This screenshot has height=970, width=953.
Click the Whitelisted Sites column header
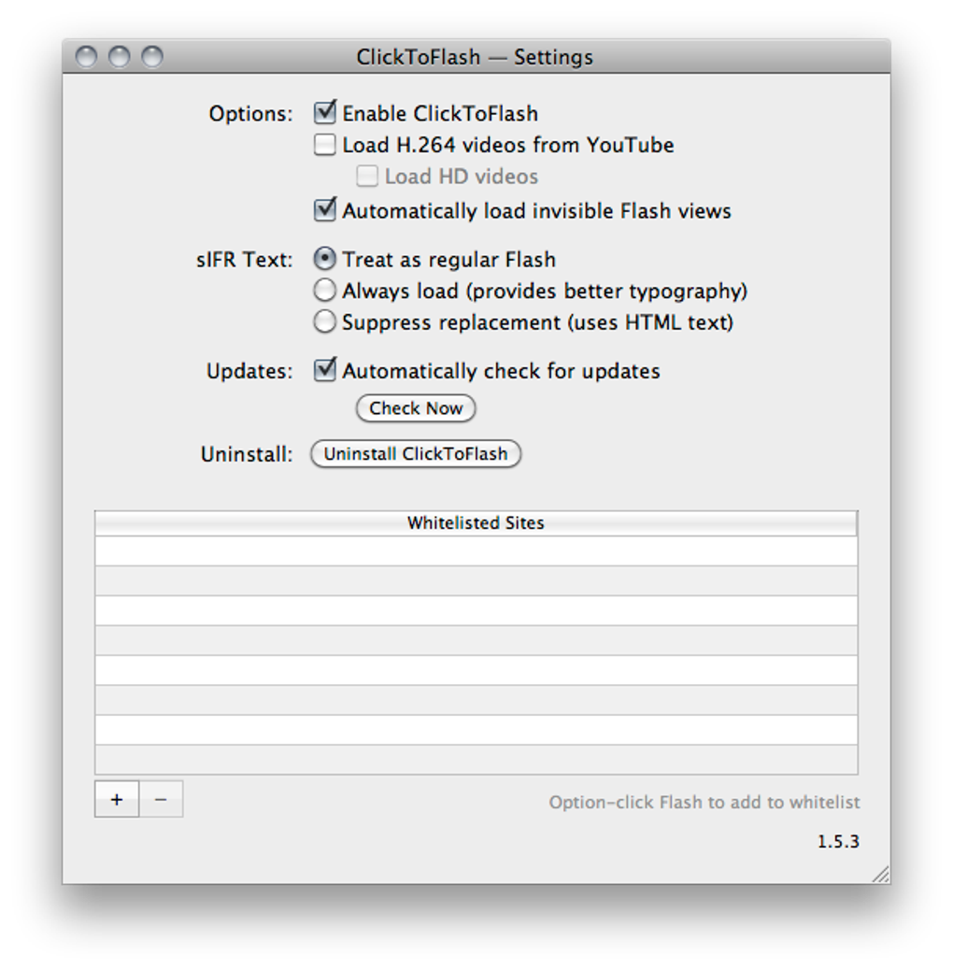[x=476, y=523]
